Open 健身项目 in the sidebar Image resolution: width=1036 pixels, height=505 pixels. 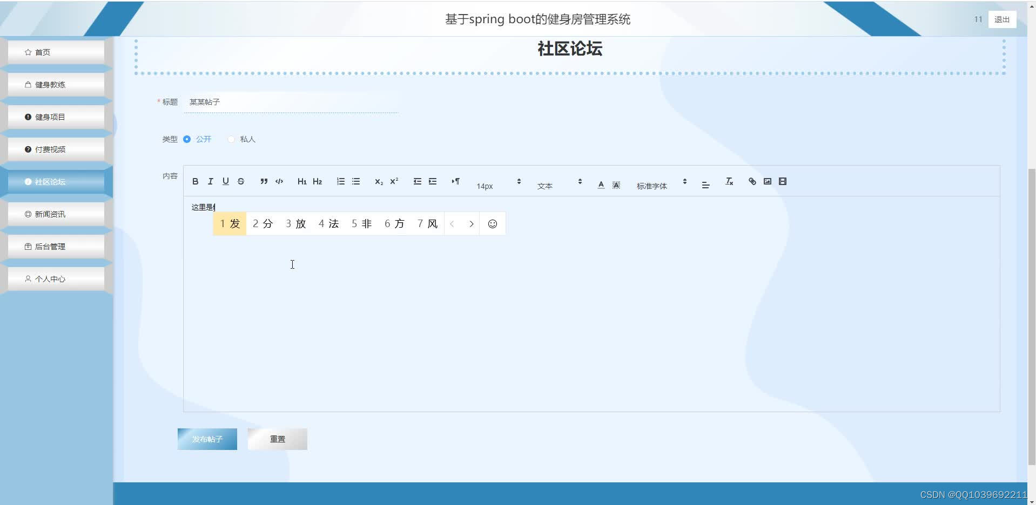tap(56, 117)
